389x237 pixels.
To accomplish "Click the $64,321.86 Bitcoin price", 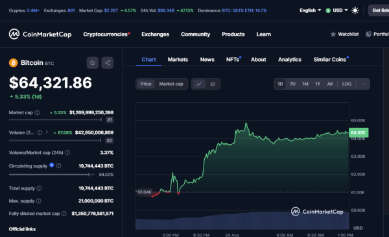I will (51, 82).
